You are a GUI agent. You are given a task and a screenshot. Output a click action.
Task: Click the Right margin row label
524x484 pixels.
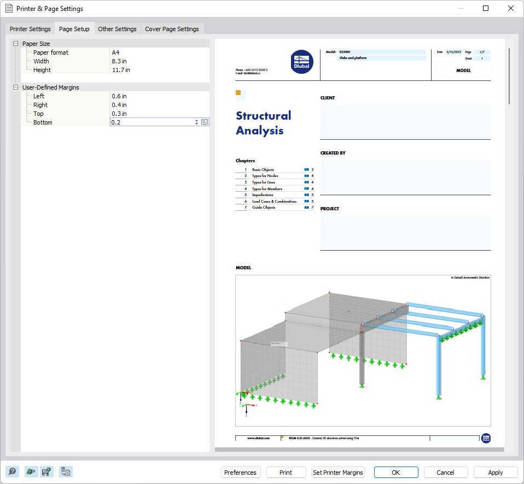click(40, 105)
